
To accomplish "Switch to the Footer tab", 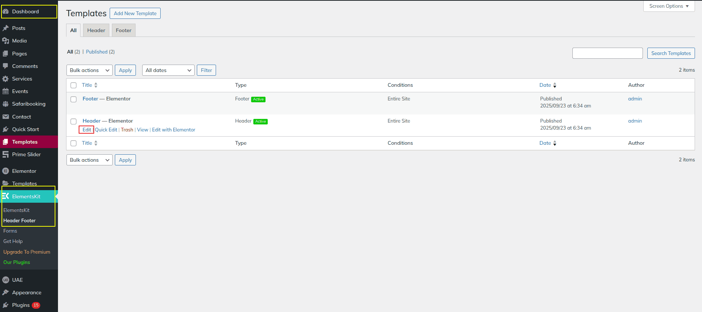I will tap(123, 30).
